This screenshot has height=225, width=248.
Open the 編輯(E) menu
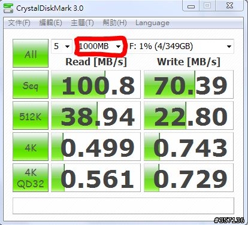click(50, 23)
